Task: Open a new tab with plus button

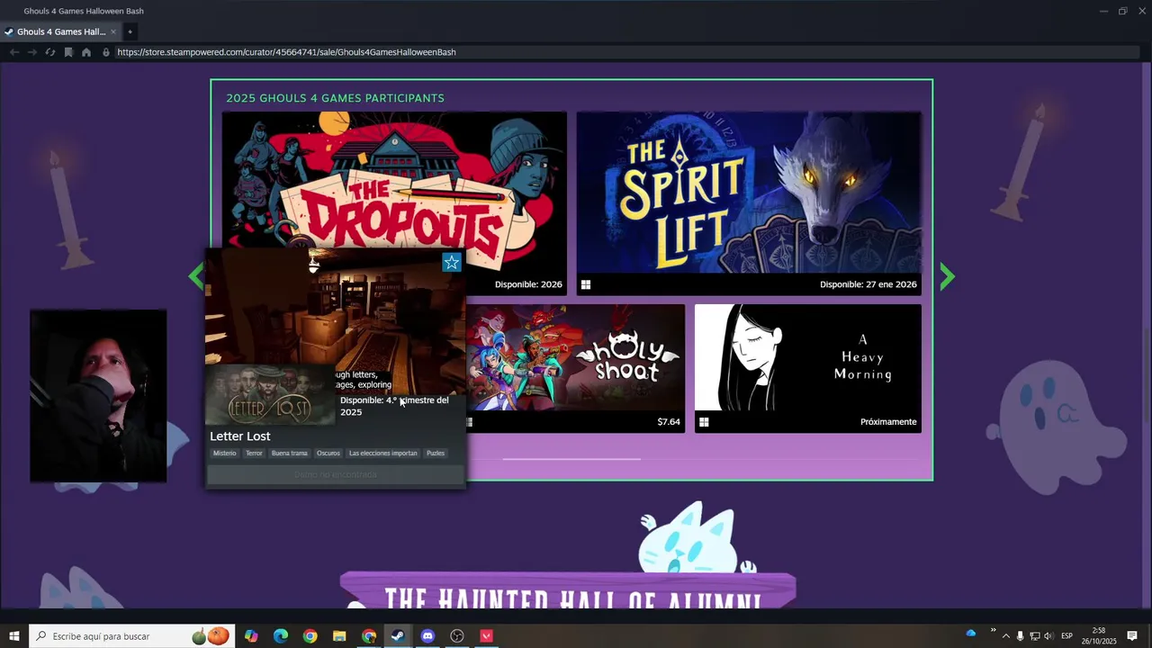Action: 130,31
